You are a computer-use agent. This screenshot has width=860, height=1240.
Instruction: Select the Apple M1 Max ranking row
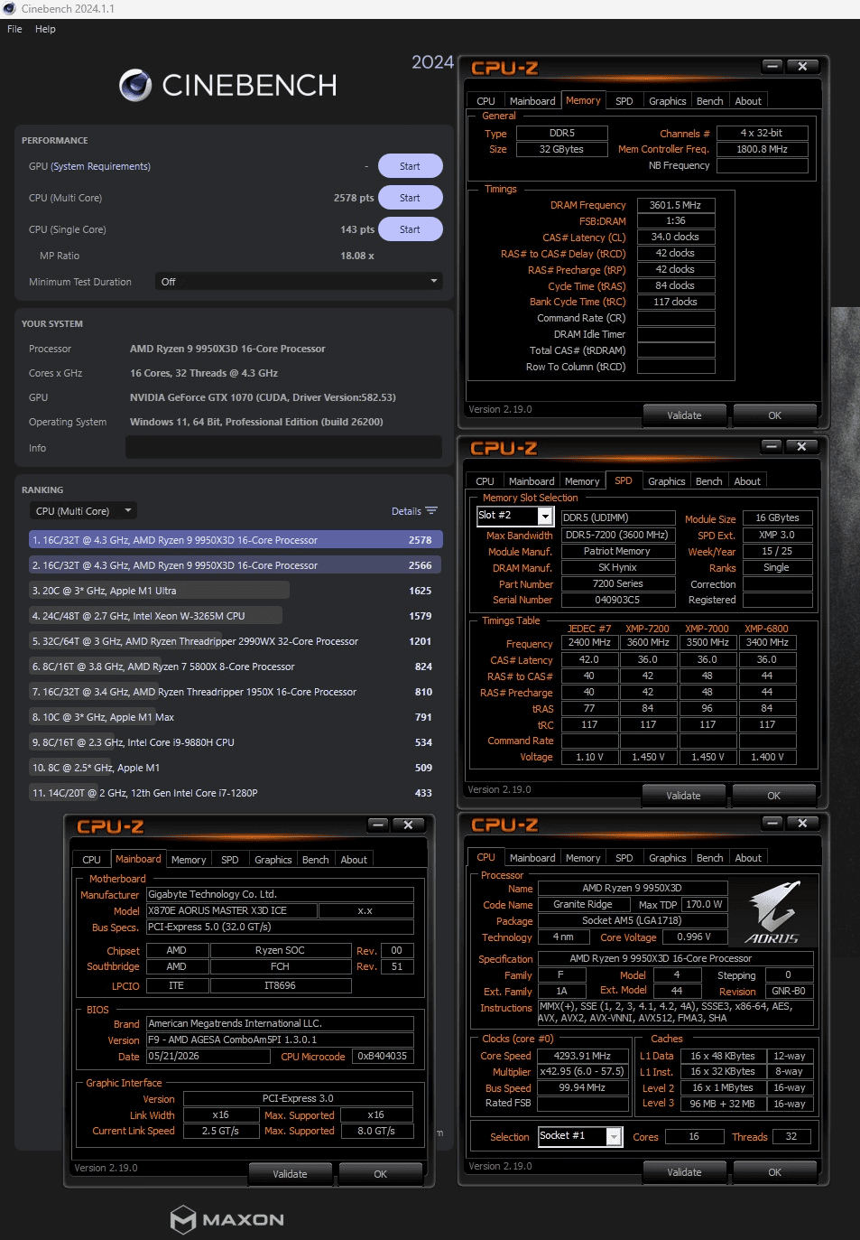236,717
